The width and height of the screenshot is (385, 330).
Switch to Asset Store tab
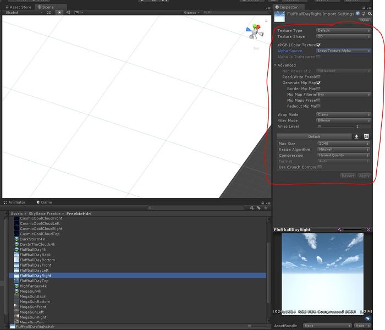click(x=18, y=7)
